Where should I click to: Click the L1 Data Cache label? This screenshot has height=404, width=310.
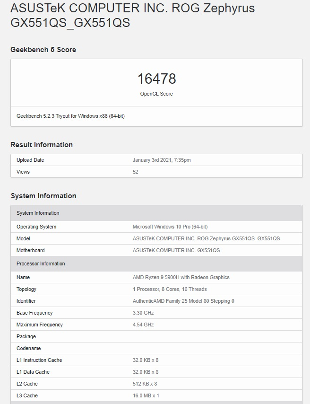(33, 372)
